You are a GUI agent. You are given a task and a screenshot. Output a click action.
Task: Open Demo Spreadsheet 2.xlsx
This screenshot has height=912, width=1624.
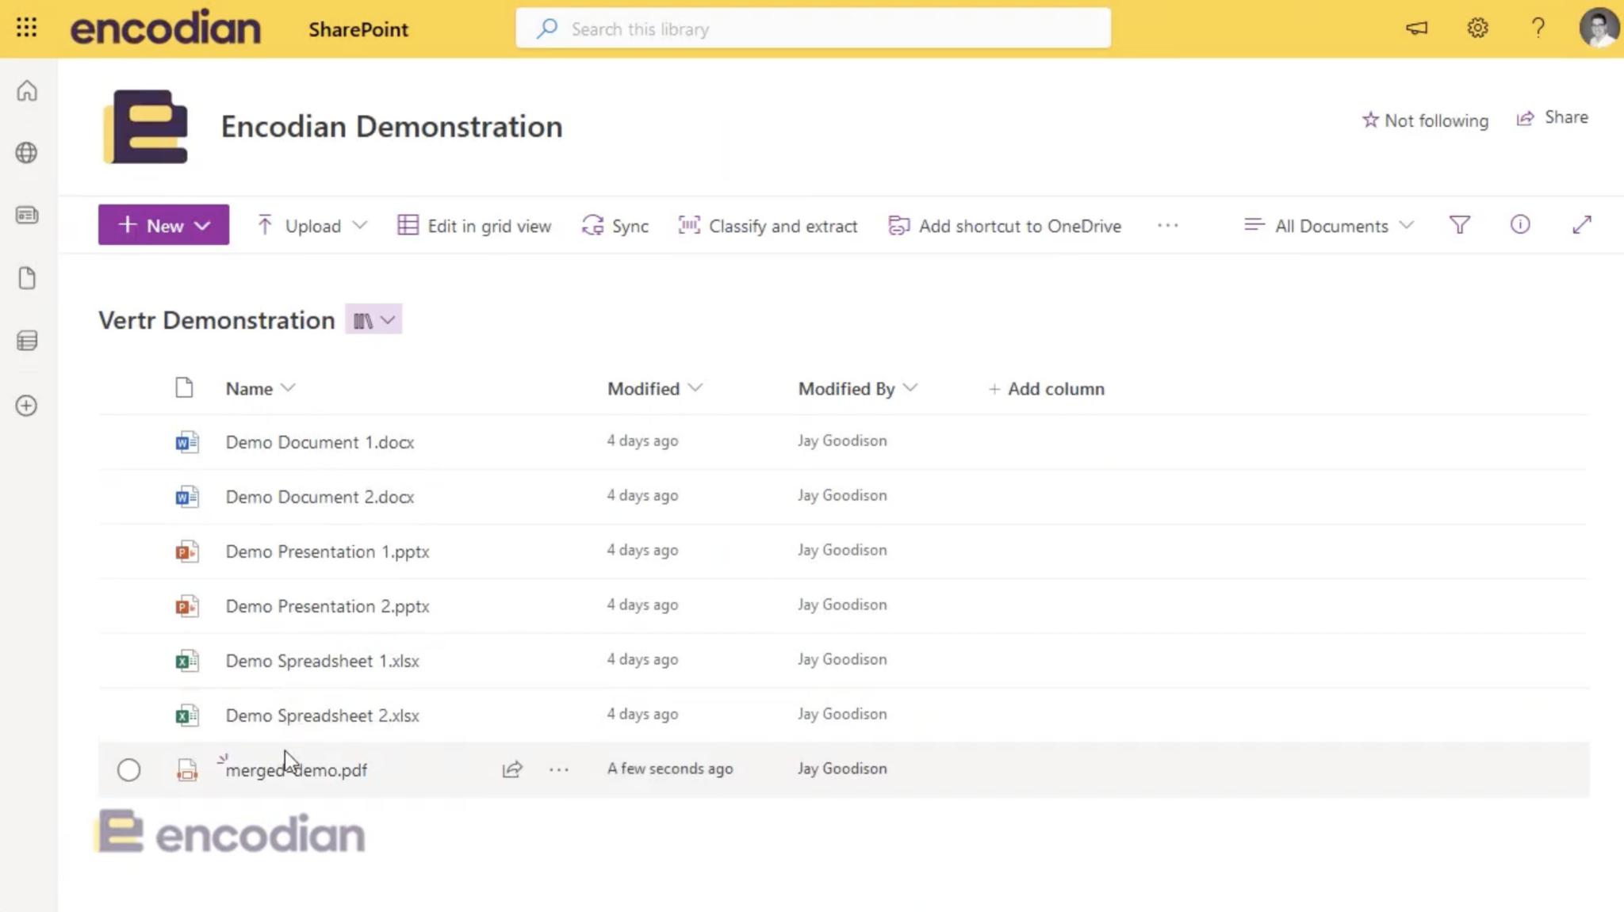pyautogui.click(x=322, y=715)
